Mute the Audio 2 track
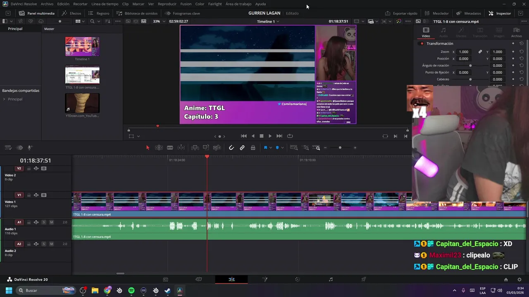This screenshot has width=529, height=297. point(51,244)
